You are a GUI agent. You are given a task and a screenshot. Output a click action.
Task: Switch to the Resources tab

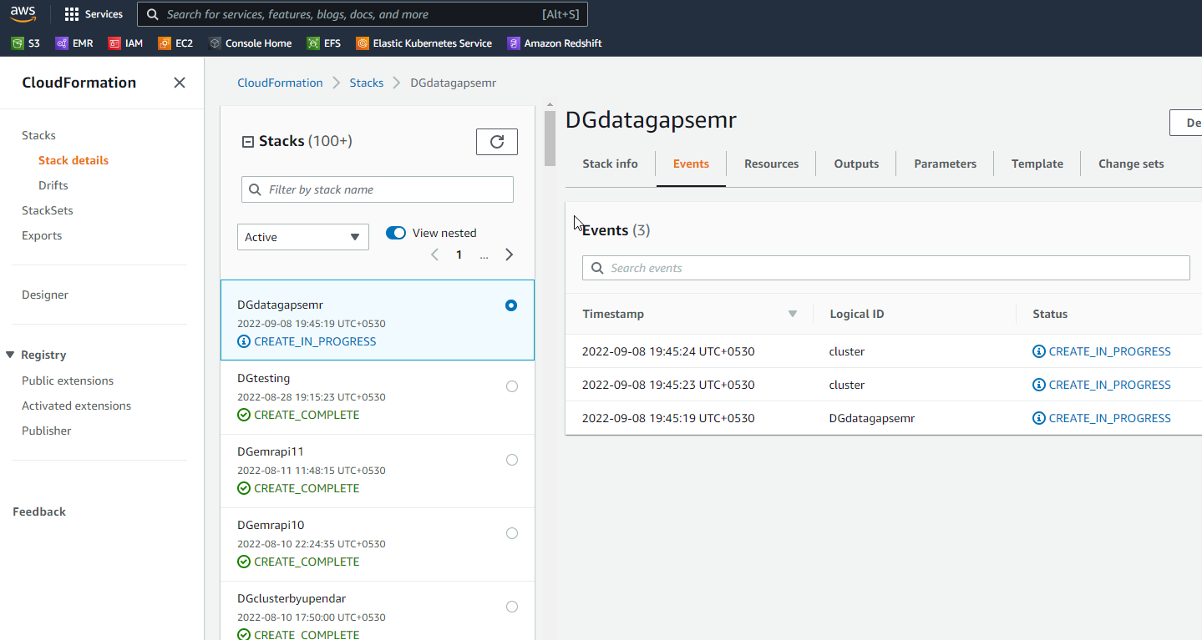[771, 164]
